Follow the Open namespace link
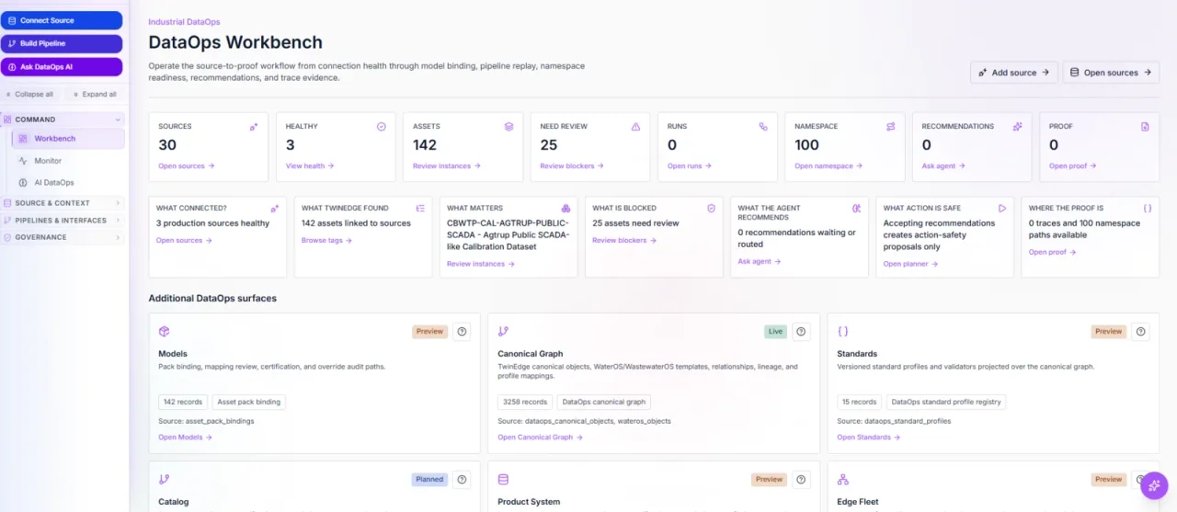The image size is (1177, 512). click(x=828, y=166)
